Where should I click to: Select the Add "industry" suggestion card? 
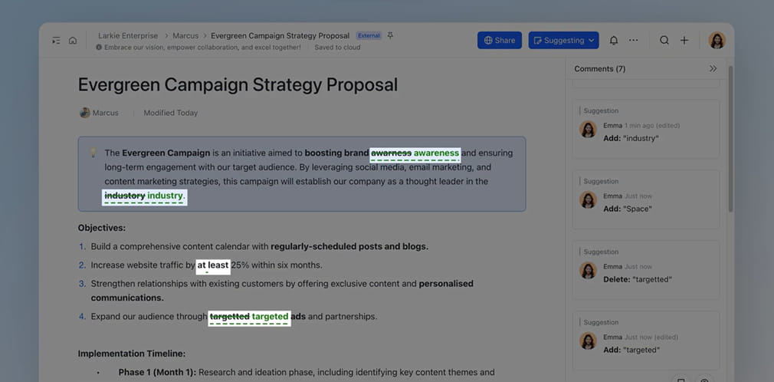point(645,129)
